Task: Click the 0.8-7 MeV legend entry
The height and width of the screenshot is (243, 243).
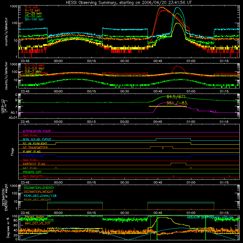Action: tap(33, 71)
